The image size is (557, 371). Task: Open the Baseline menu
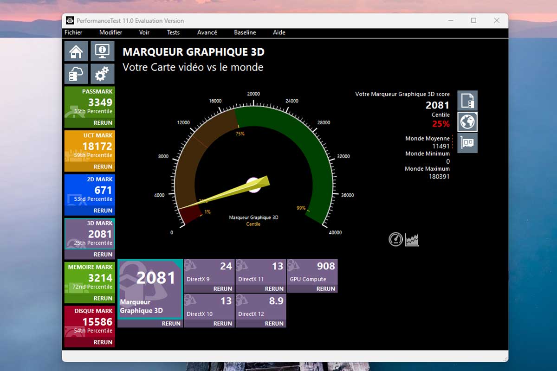[245, 32]
